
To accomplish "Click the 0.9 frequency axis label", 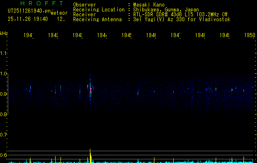I will [4, 94].
